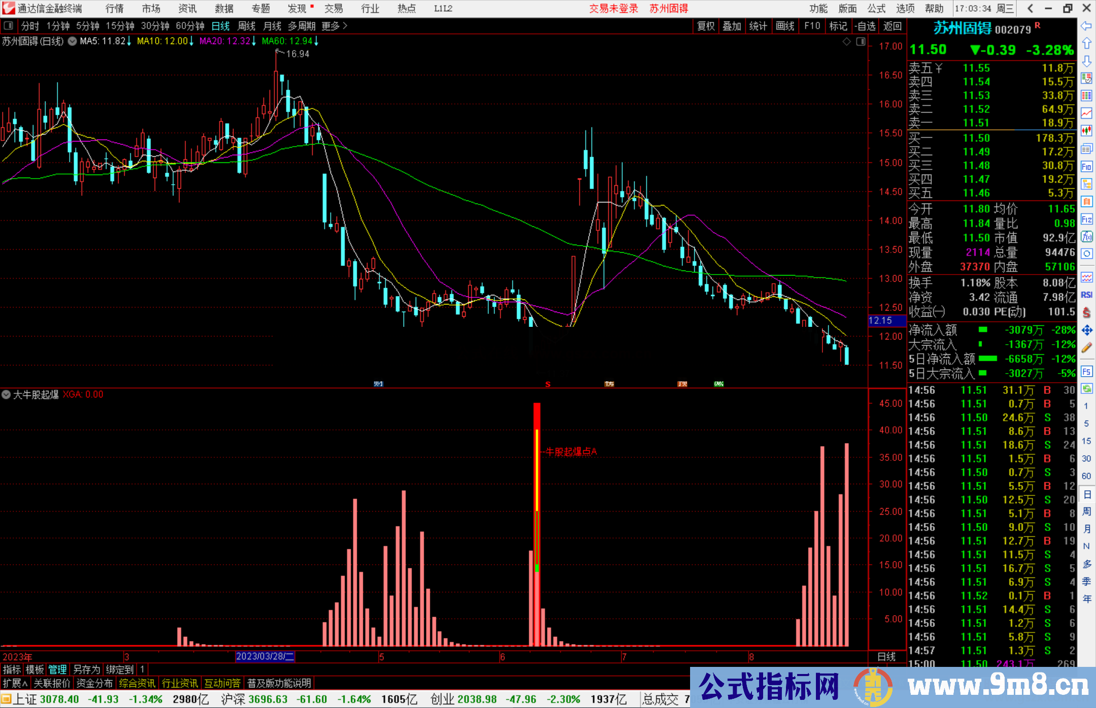The height and width of the screenshot is (708, 1096).
Task: Click the up arrow sidebar icon
Action: [1086, 44]
